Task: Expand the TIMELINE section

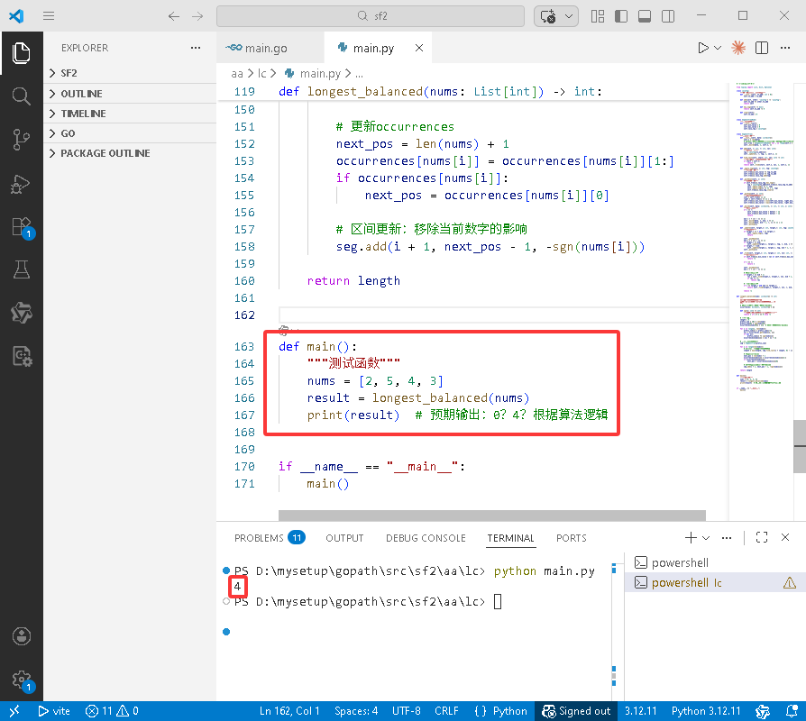Action: tap(130, 114)
